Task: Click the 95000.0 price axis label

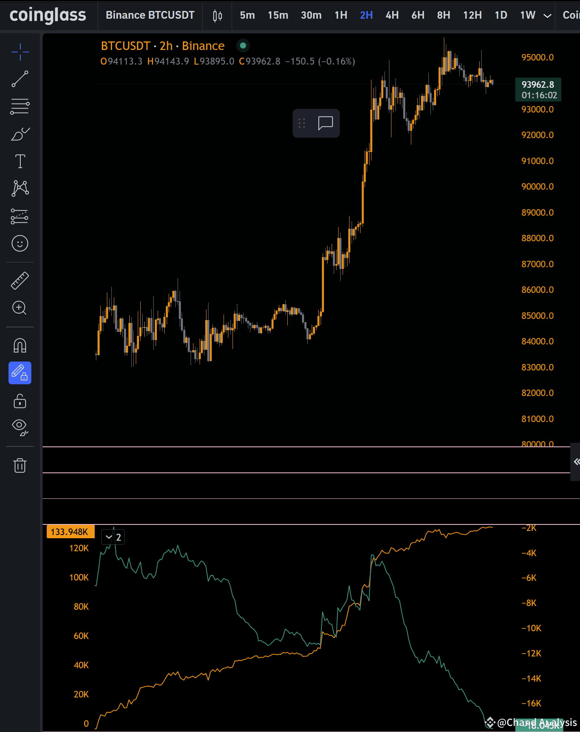Action: click(537, 57)
